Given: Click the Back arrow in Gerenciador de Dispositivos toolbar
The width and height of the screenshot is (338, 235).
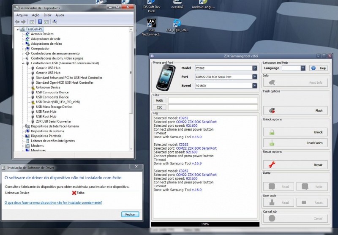Looking at the screenshot, I should click(17, 22).
